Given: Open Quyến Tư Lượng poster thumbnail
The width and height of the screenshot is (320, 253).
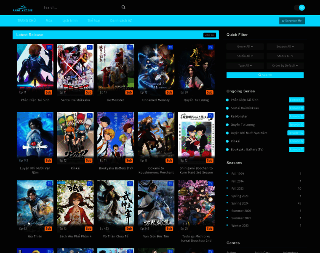Looking at the screenshot, I should (x=196, y=70).
